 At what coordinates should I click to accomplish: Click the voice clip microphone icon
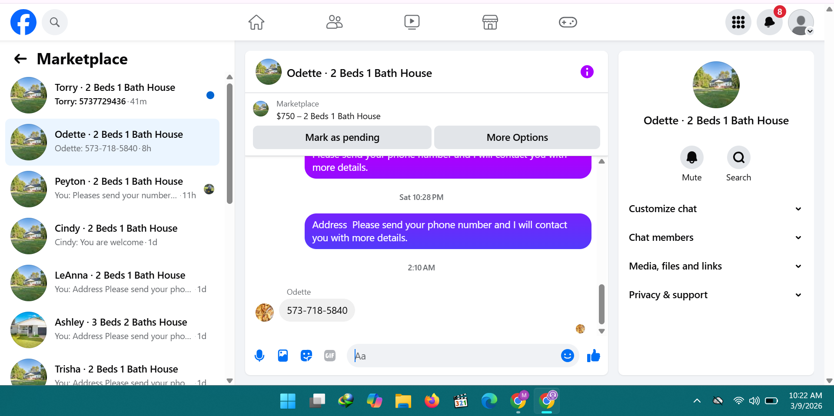(259, 356)
